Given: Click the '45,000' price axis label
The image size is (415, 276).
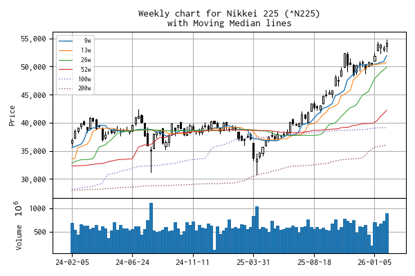Looking at the screenshot, I should (x=33, y=95).
